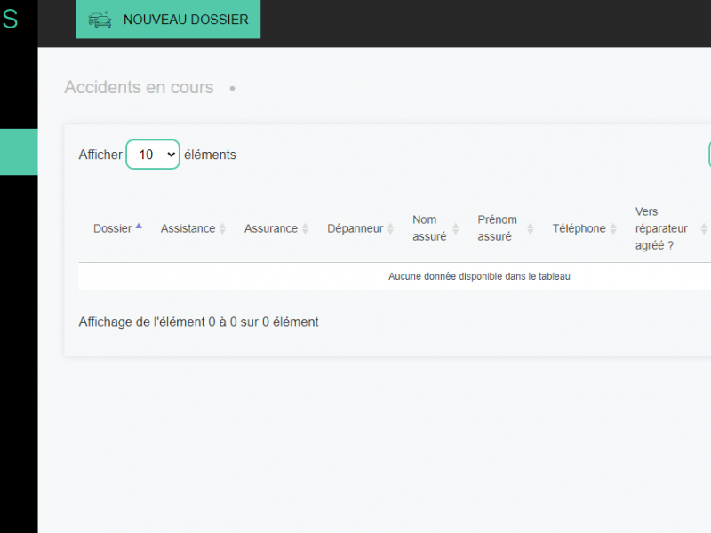Screen dimensions: 711x533
Task: Select the highlighted green sidebar menu item
Action: pyautogui.click(x=19, y=152)
